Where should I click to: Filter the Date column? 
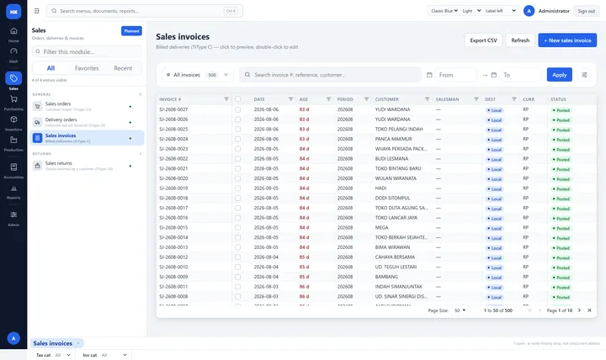[290, 99]
